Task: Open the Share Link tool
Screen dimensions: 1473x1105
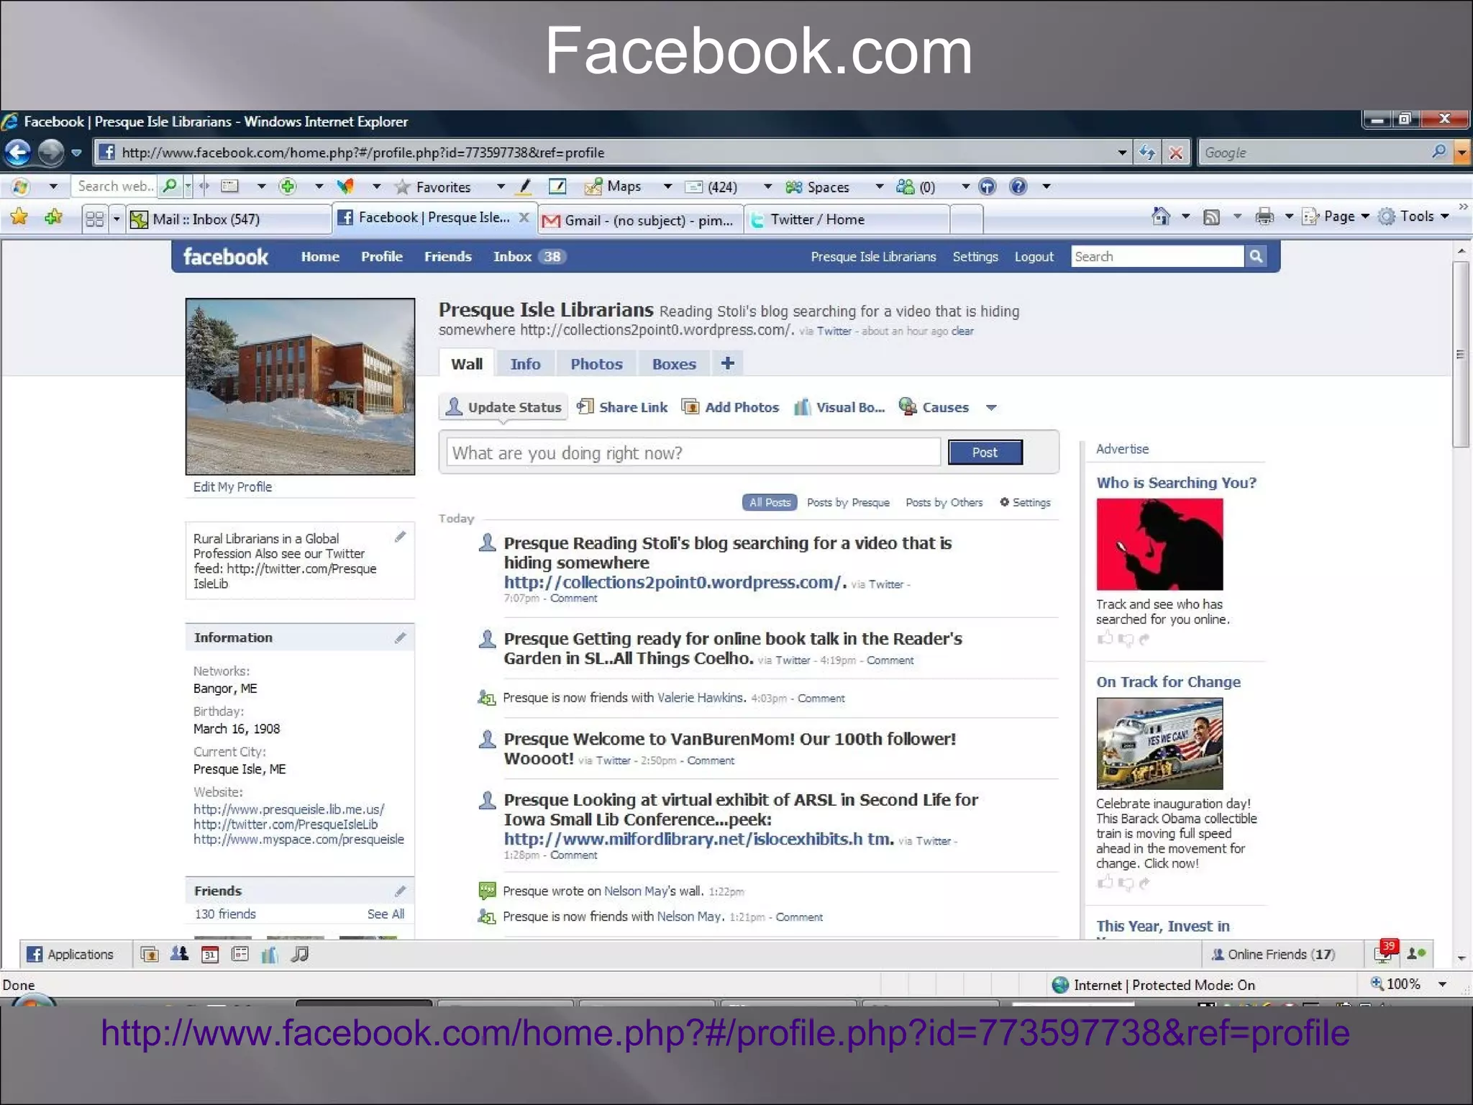Action: pos(623,407)
